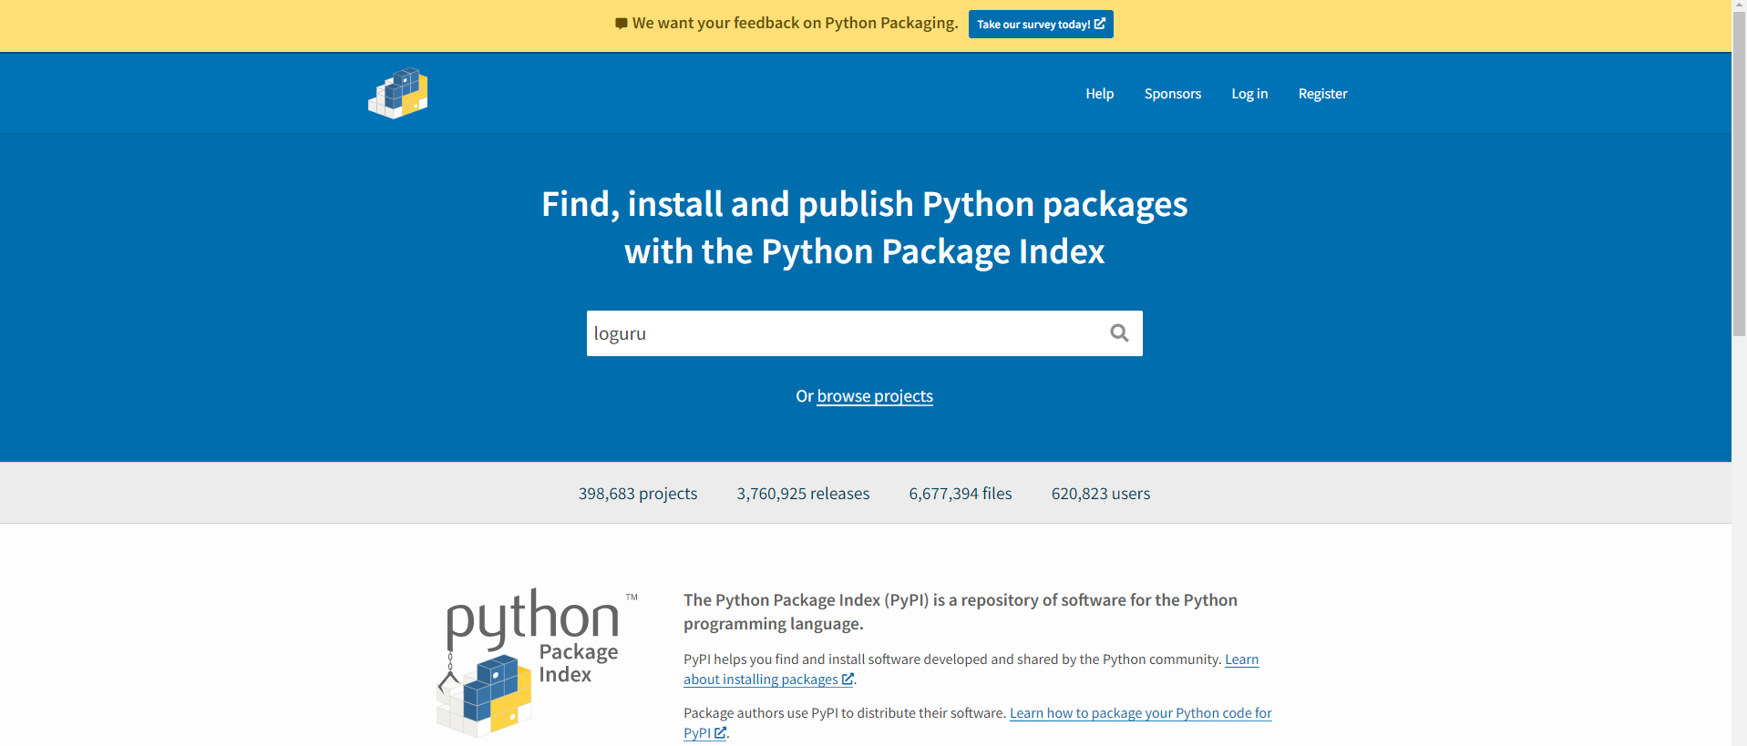The width and height of the screenshot is (1747, 746).
Task: Click the large Python Package Index logo
Action: tap(537, 662)
